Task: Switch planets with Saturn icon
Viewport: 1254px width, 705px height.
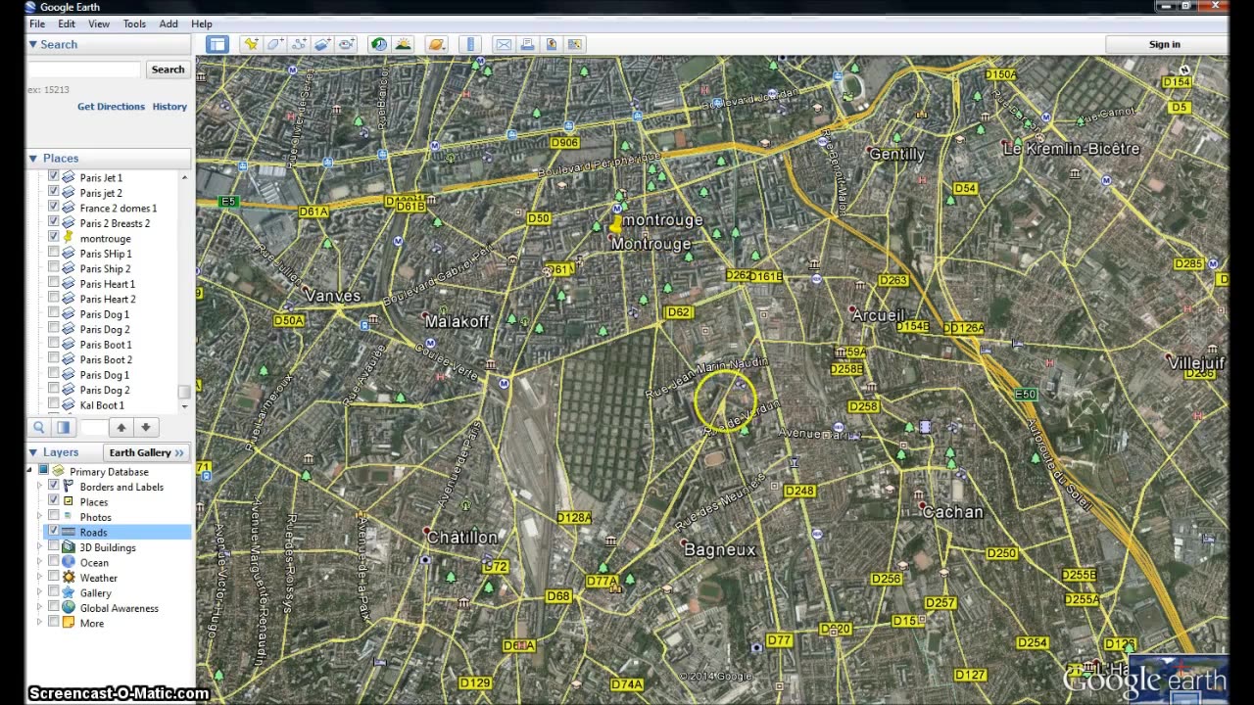Action: pos(437,44)
